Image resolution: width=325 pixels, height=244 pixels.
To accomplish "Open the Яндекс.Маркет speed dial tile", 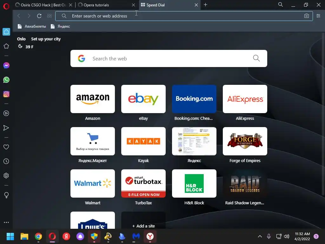I will (x=93, y=141).
